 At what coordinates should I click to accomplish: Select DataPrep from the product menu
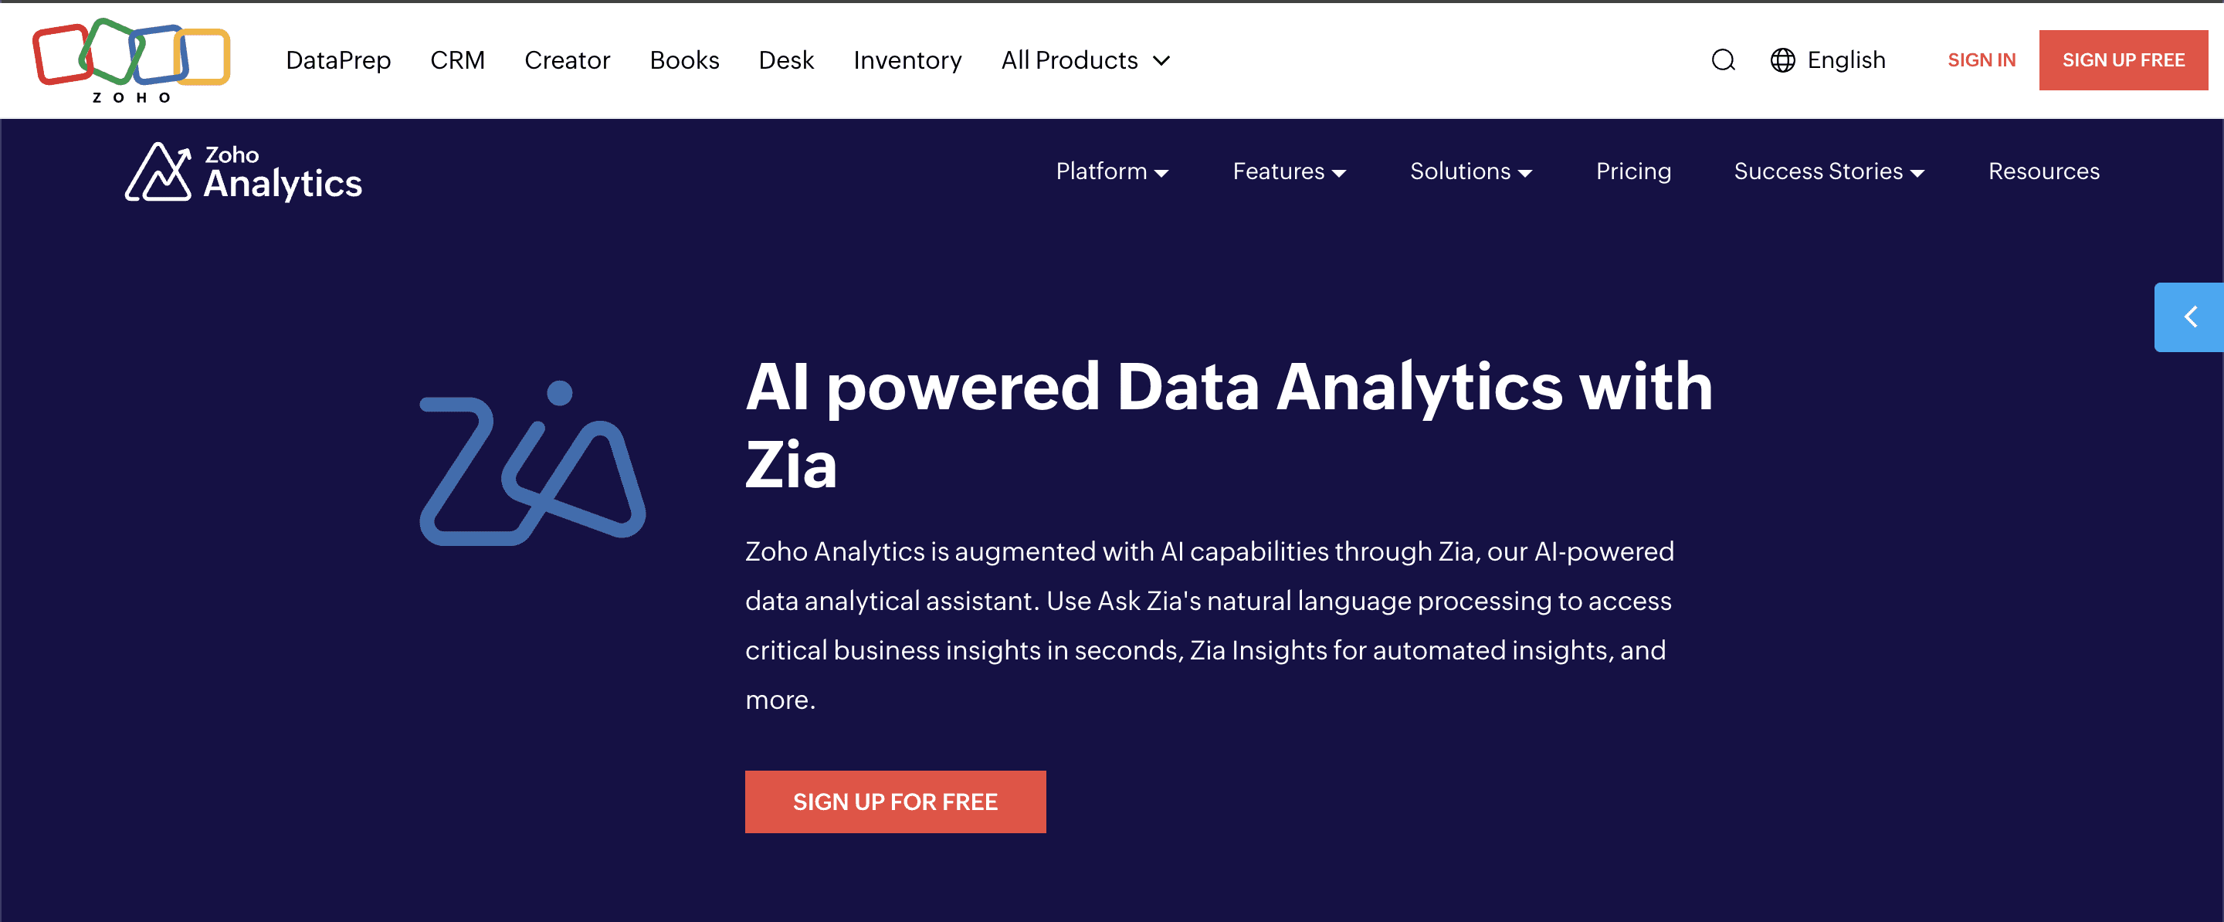[x=338, y=60]
